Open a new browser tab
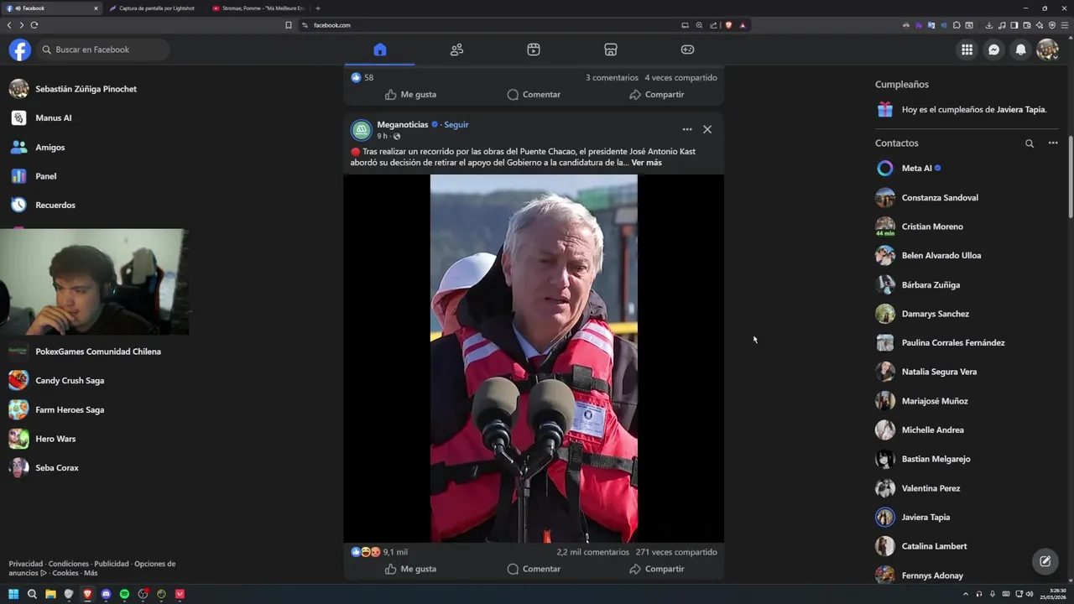The height and width of the screenshot is (604, 1074). point(318,8)
